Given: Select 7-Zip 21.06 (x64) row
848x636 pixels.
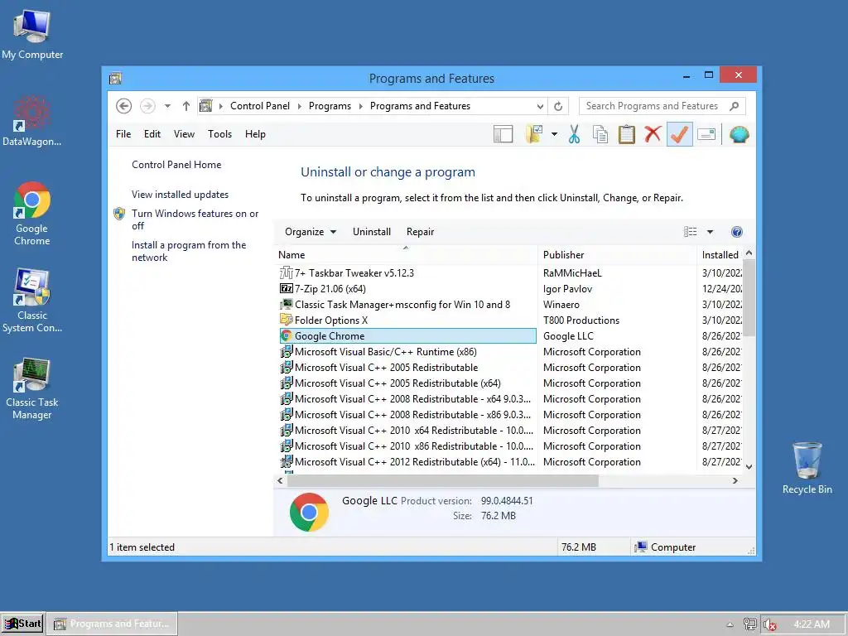Looking at the screenshot, I should point(407,289).
